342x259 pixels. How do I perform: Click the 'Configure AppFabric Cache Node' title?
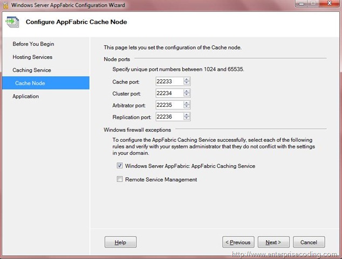click(x=77, y=22)
